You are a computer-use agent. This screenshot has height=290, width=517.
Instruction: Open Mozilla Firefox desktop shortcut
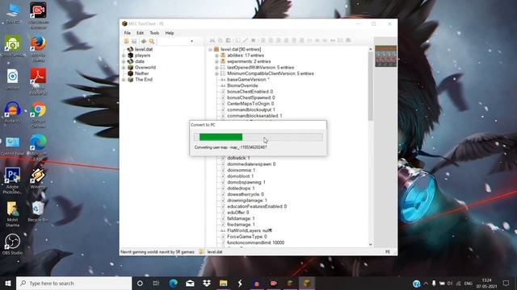coord(38,48)
